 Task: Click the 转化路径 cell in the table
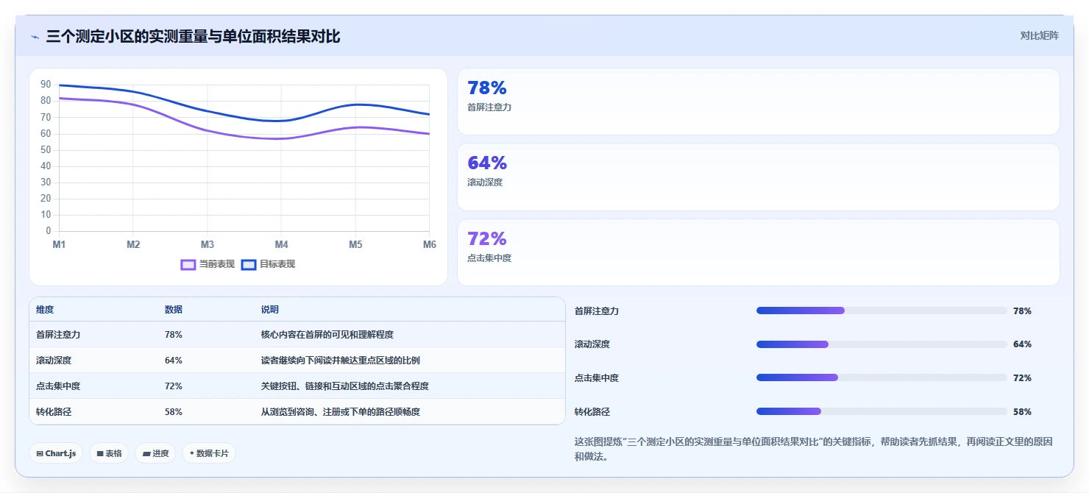pos(54,412)
